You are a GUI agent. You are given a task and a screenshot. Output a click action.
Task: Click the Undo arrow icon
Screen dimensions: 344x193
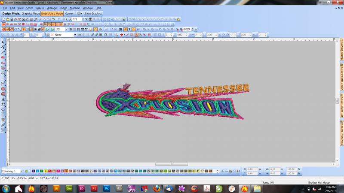[53, 19]
